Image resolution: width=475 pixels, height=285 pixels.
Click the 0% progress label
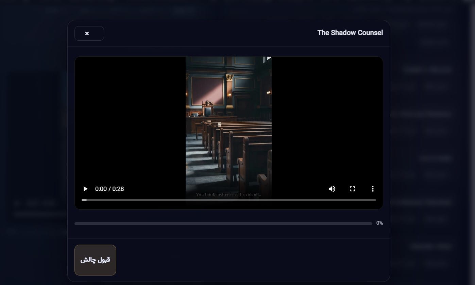click(x=379, y=223)
